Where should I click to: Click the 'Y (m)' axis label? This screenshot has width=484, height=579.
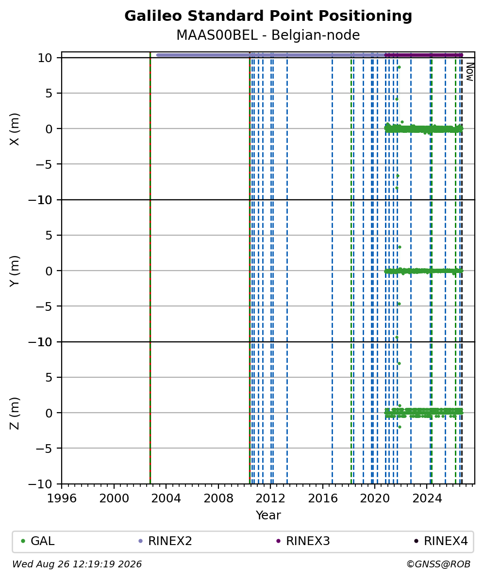coord(15,271)
